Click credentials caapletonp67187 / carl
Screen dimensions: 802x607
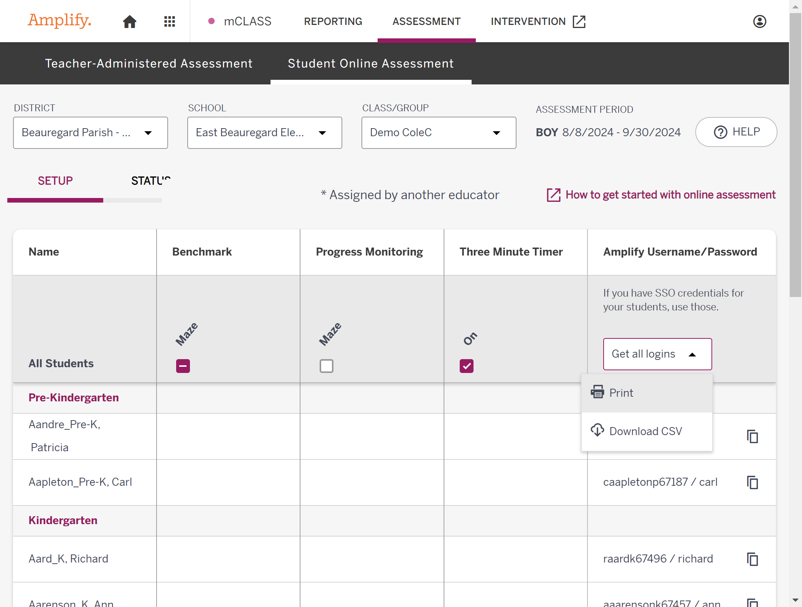pos(660,482)
